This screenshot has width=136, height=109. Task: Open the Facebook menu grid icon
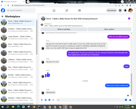[120, 10]
